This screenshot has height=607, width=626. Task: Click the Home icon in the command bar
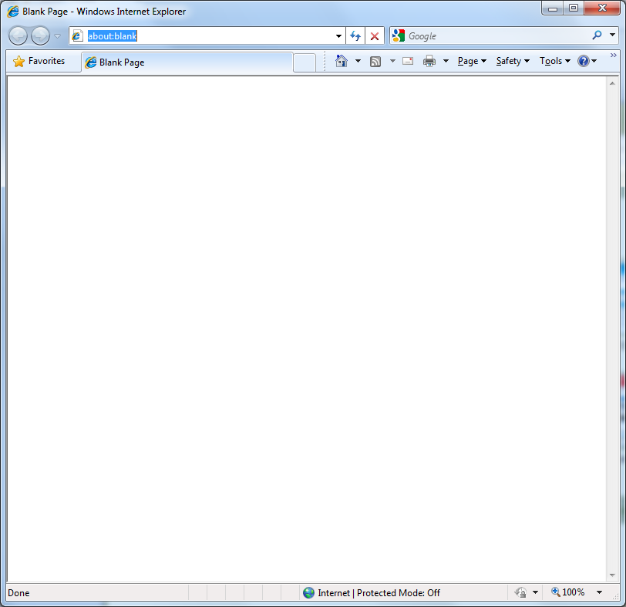coord(342,61)
